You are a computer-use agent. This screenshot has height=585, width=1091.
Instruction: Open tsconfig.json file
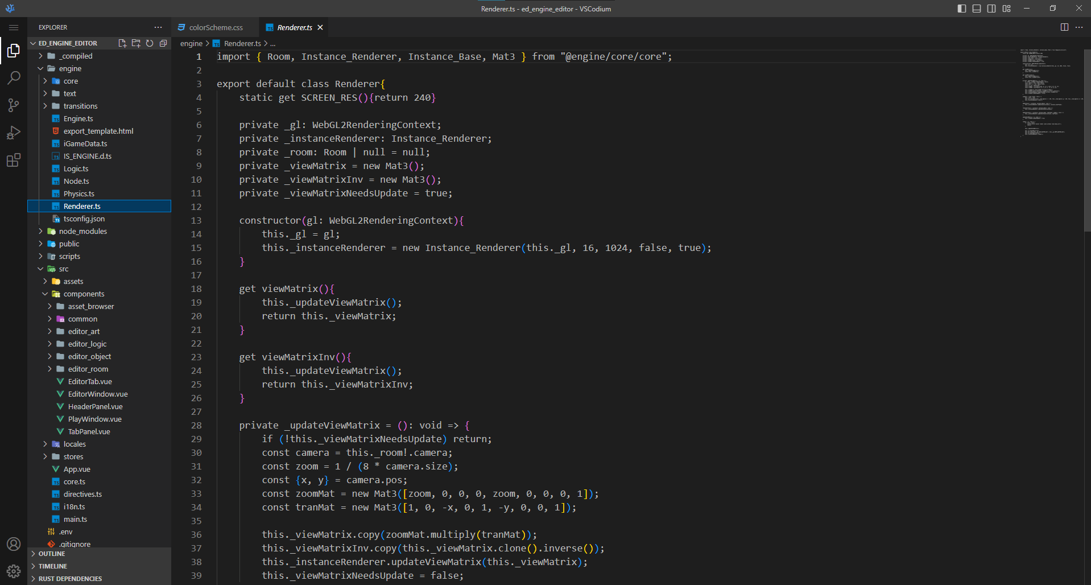pos(100,219)
